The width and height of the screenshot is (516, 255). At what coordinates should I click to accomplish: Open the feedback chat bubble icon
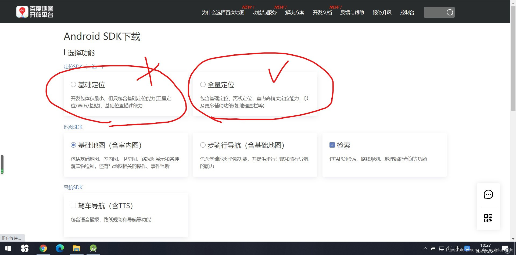[488, 194]
